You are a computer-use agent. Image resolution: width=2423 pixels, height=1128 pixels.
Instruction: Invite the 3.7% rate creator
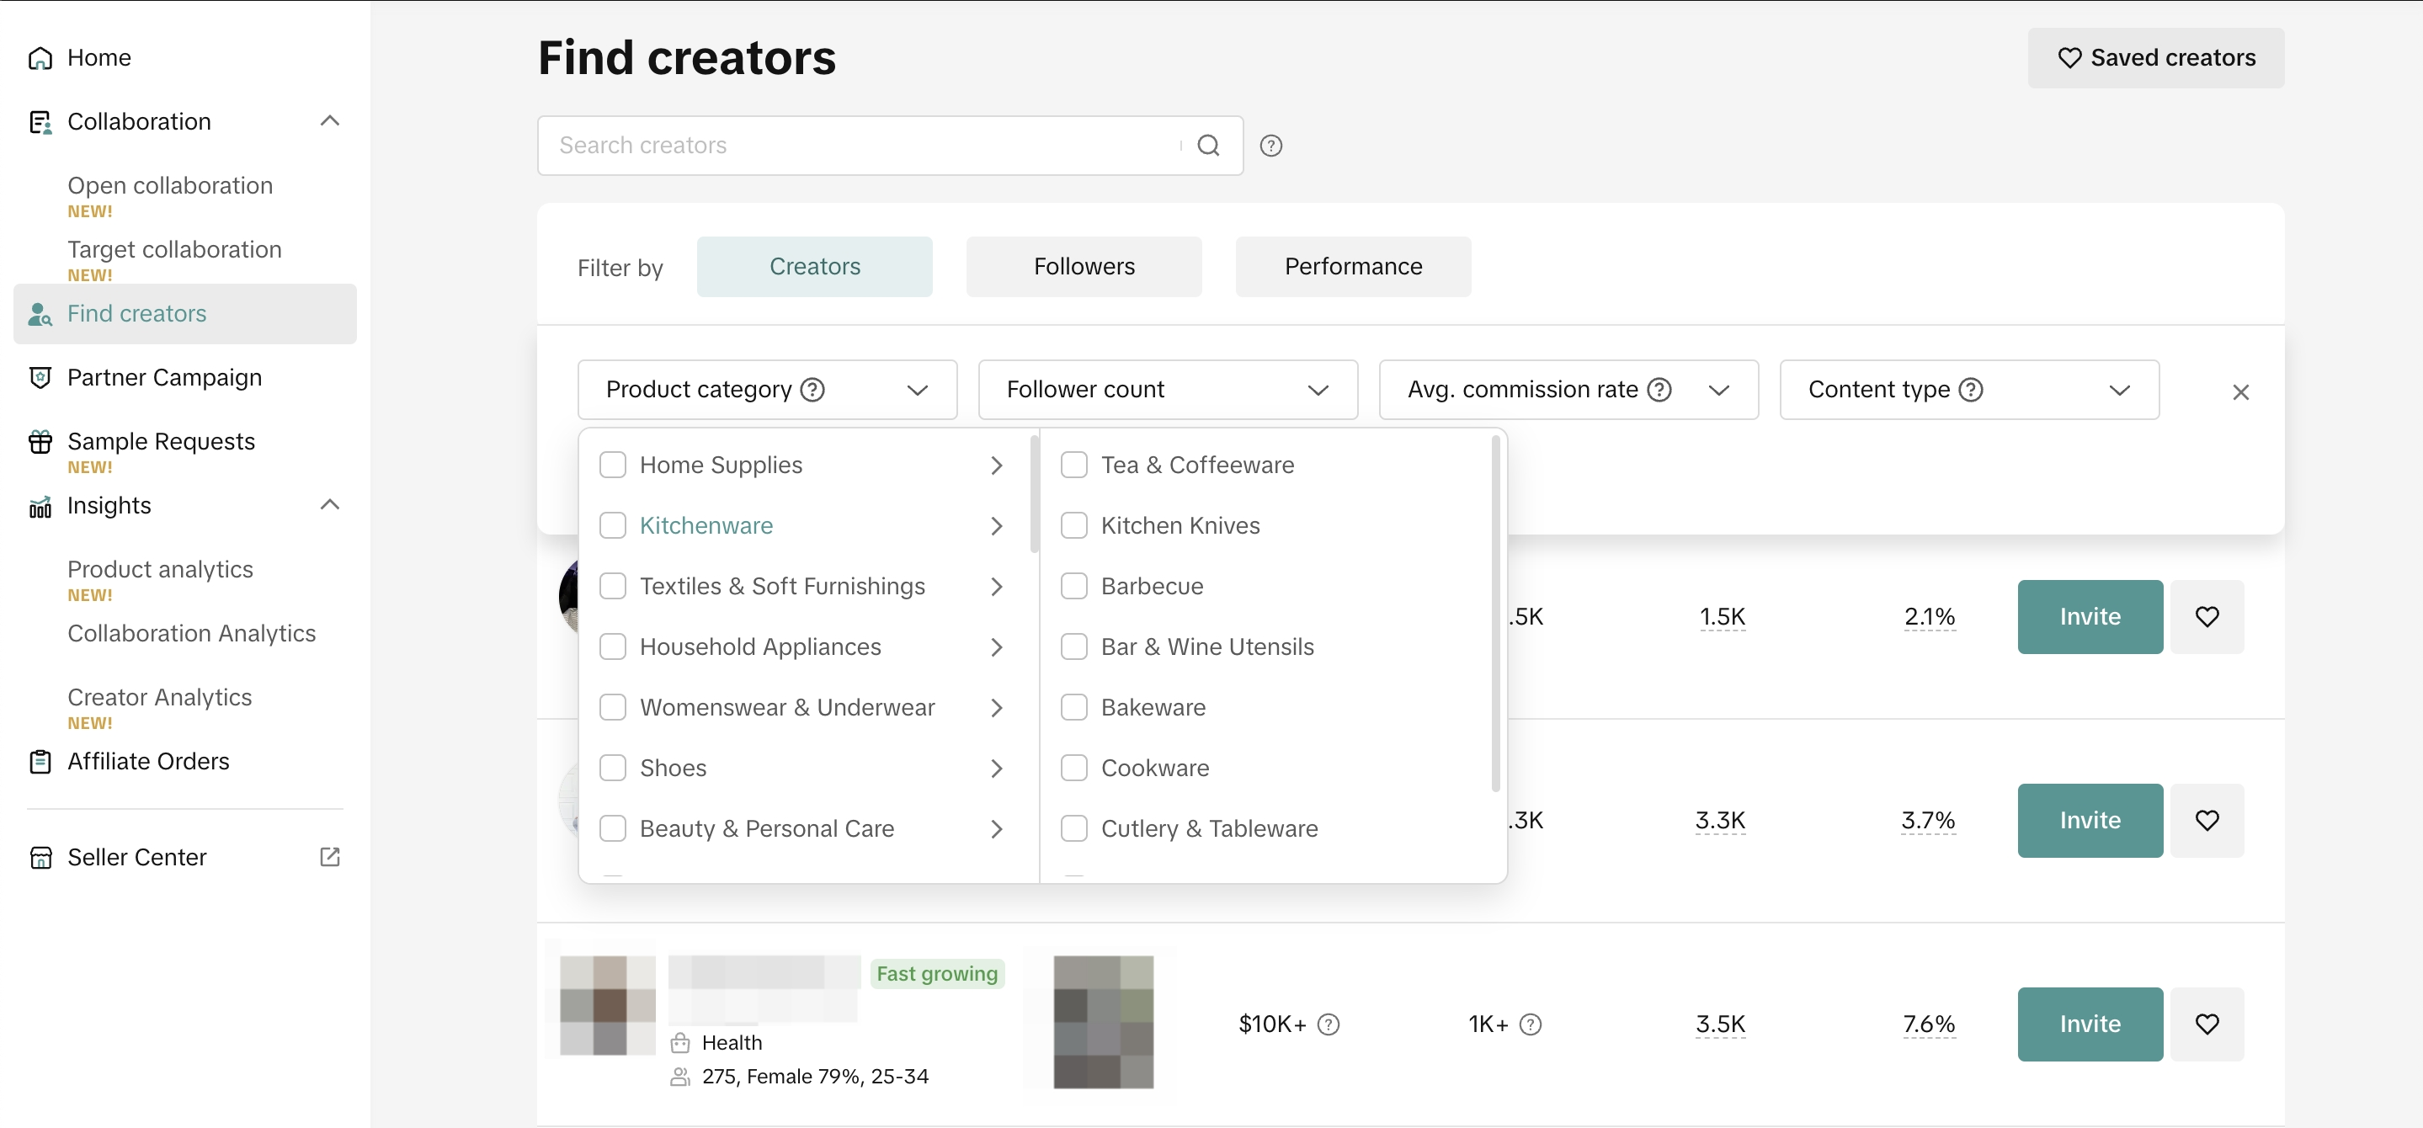tap(2088, 821)
